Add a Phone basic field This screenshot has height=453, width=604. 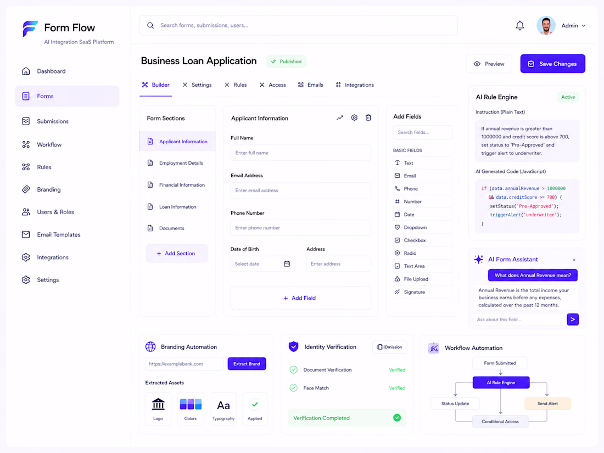(423, 189)
